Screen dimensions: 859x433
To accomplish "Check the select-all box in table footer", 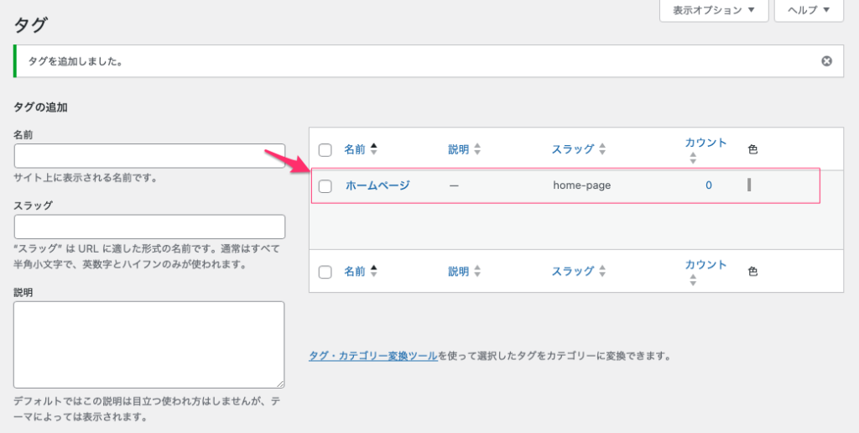I will pos(325,272).
